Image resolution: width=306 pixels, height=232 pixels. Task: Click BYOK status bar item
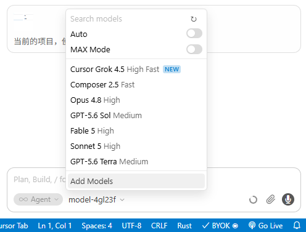click(220, 226)
